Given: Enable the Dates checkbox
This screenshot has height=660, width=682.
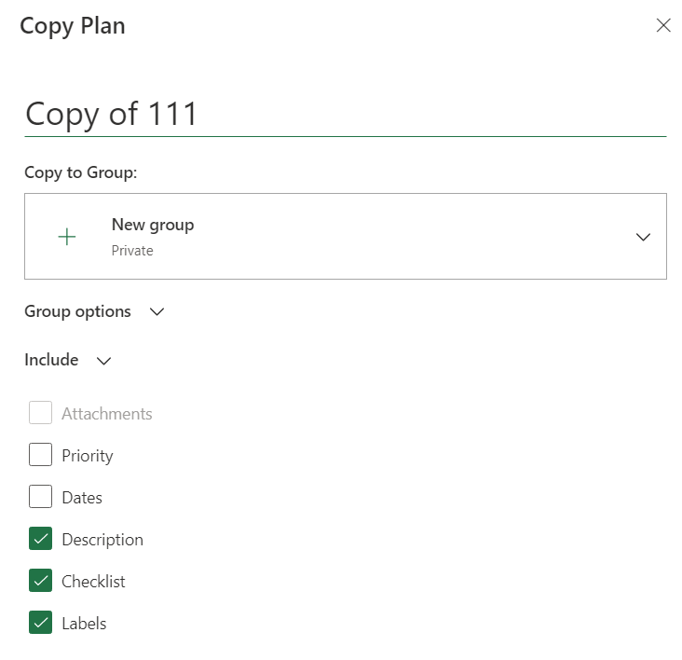Looking at the screenshot, I should point(40,497).
